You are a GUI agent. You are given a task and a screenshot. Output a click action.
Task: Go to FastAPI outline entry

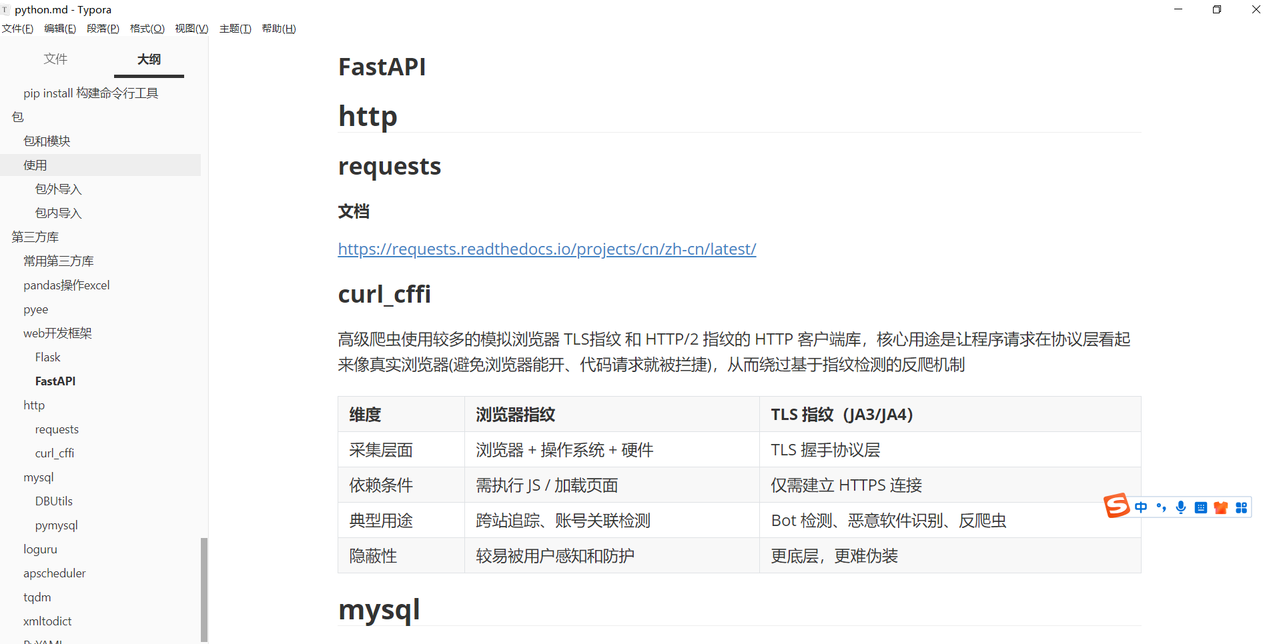(x=55, y=381)
